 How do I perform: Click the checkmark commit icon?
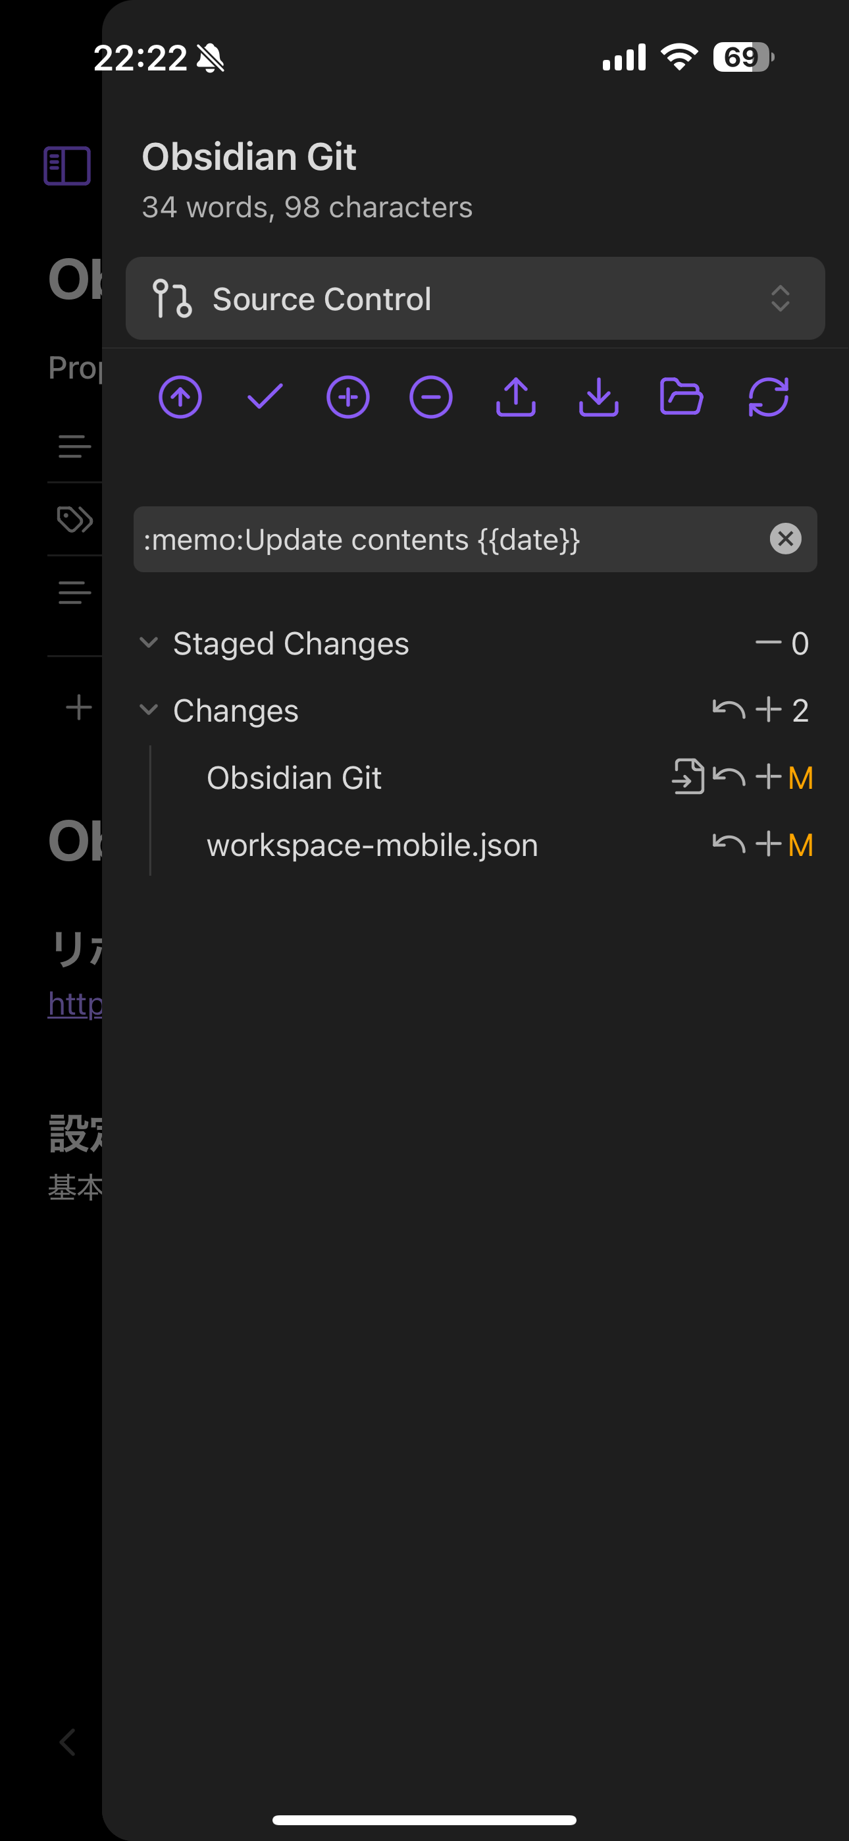pyautogui.click(x=265, y=397)
